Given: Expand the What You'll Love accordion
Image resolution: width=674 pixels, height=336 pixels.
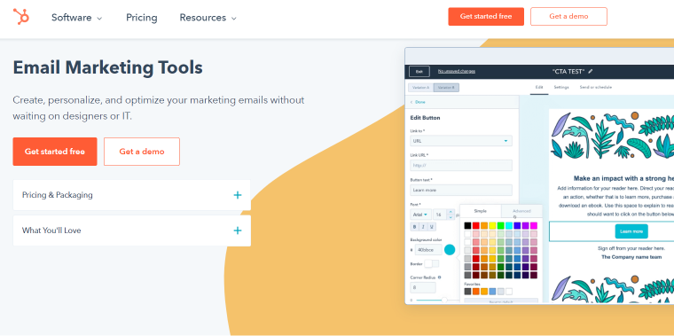Looking at the screenshot, I should (x=131, y=231).
